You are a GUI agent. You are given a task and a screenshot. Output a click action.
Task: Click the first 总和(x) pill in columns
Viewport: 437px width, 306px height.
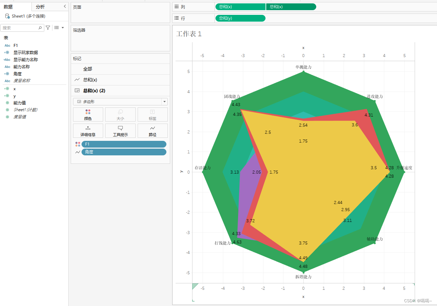(240, 7)
